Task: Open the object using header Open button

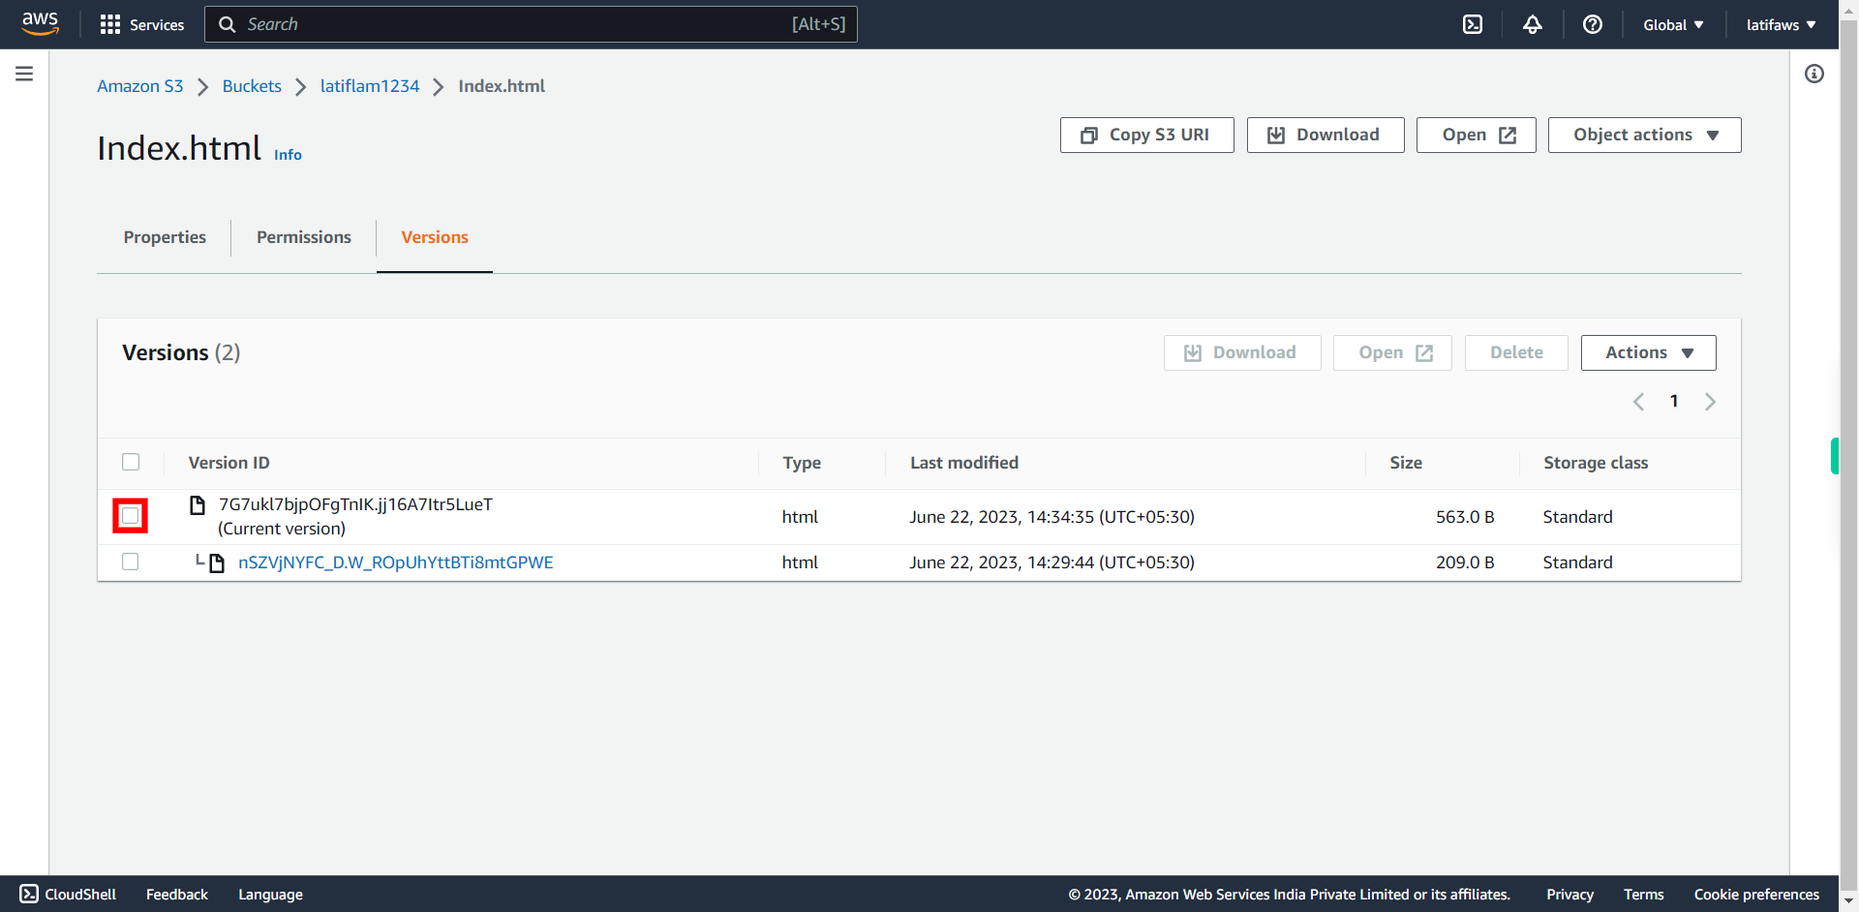Action: (1477, 135)
